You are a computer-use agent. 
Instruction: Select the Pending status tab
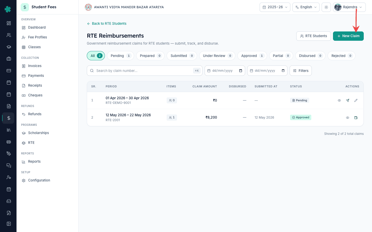[x=120, y=56]
